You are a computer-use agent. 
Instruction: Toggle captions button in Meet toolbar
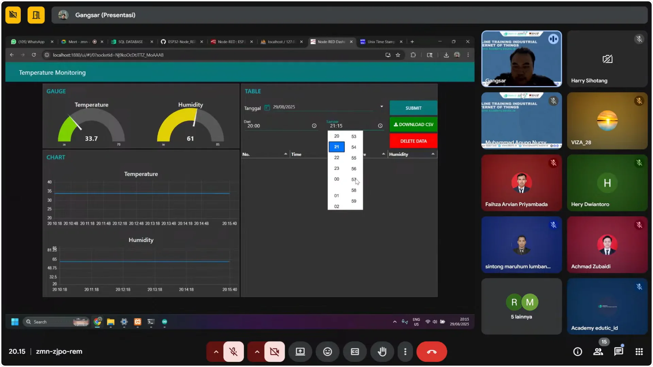pos(355,352)
